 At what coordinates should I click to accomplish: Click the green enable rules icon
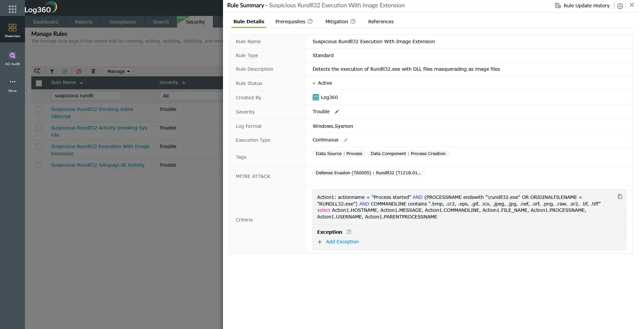pyautogui.click(x=65, y=71)
